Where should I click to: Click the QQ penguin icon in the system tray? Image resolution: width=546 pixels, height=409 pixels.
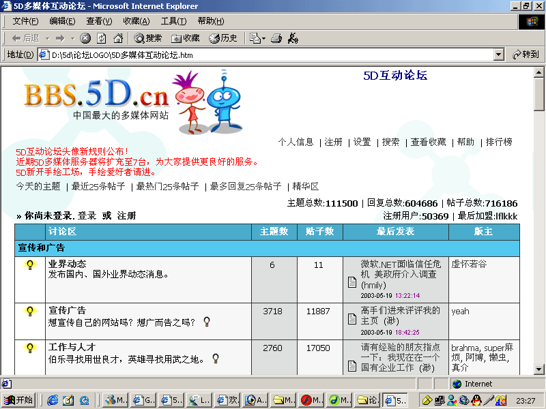(x=476, y=400)
